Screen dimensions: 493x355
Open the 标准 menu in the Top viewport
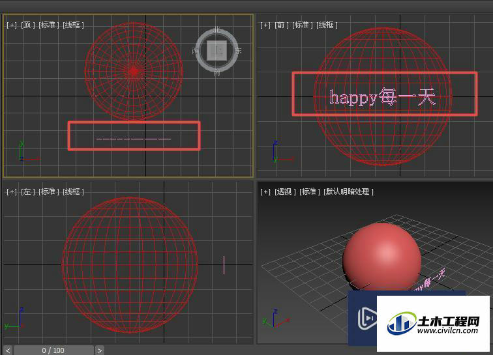pyautogui.click(x=49, y=25)
